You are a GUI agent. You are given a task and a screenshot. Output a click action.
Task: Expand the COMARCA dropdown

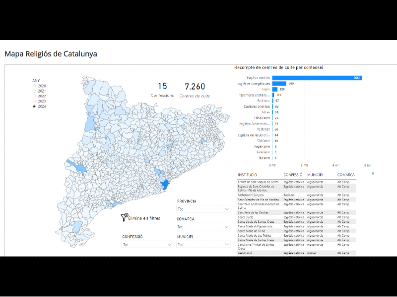[203, 227]
